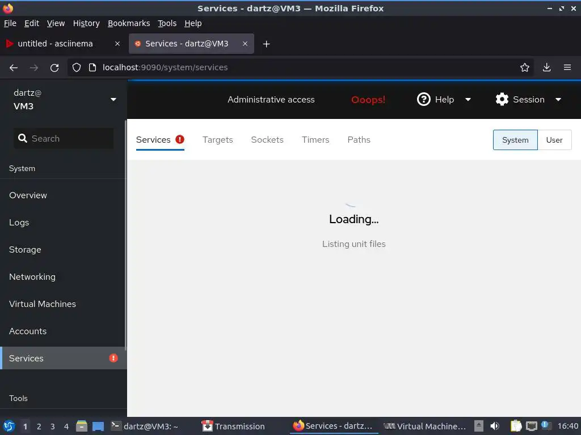Switch to the Paths tab
This screenshot has height=435, width=581.
tap(359, 140)
